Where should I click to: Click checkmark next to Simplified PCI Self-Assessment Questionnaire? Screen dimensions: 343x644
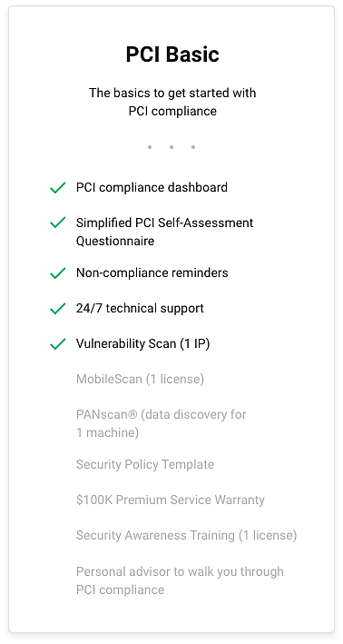click(x=58, y=223)
